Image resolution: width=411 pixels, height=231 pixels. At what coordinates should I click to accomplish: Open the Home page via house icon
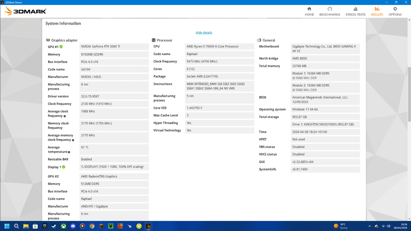(x=309, y=11)
